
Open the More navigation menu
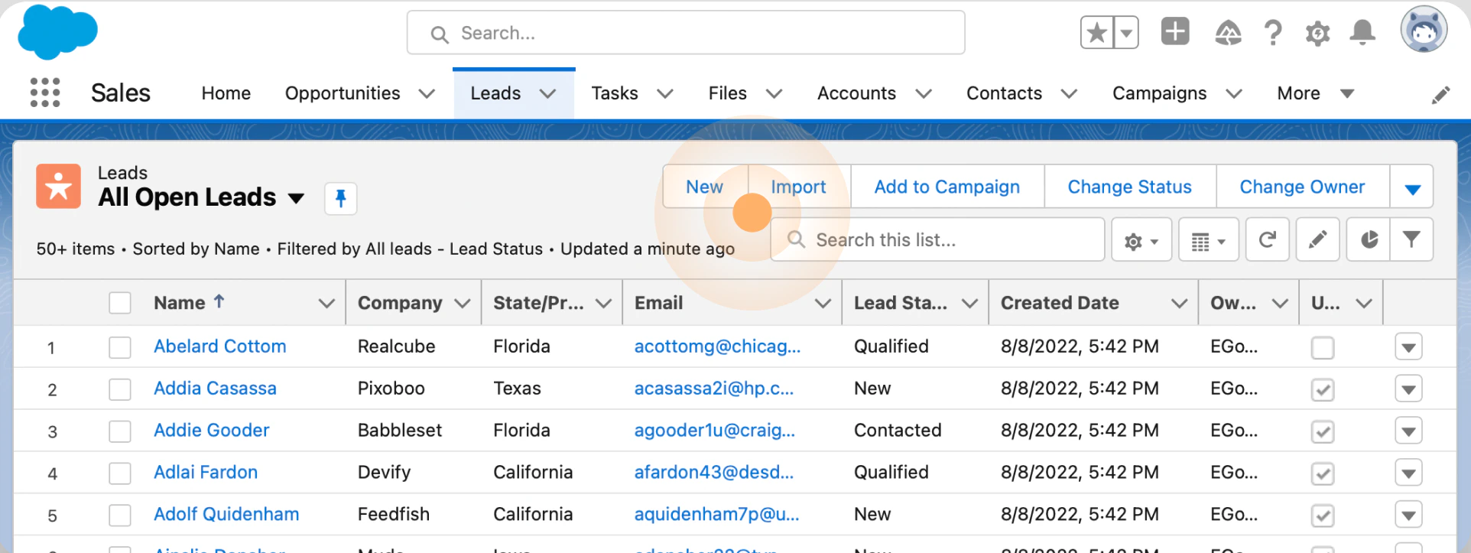1315,93
